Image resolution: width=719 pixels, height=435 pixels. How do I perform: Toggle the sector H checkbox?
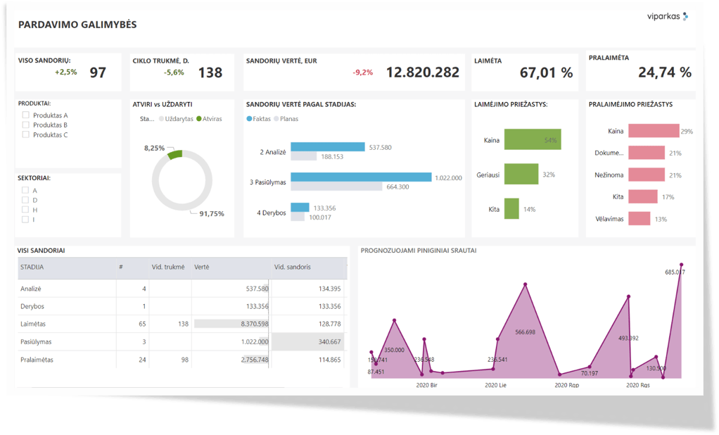26,210
